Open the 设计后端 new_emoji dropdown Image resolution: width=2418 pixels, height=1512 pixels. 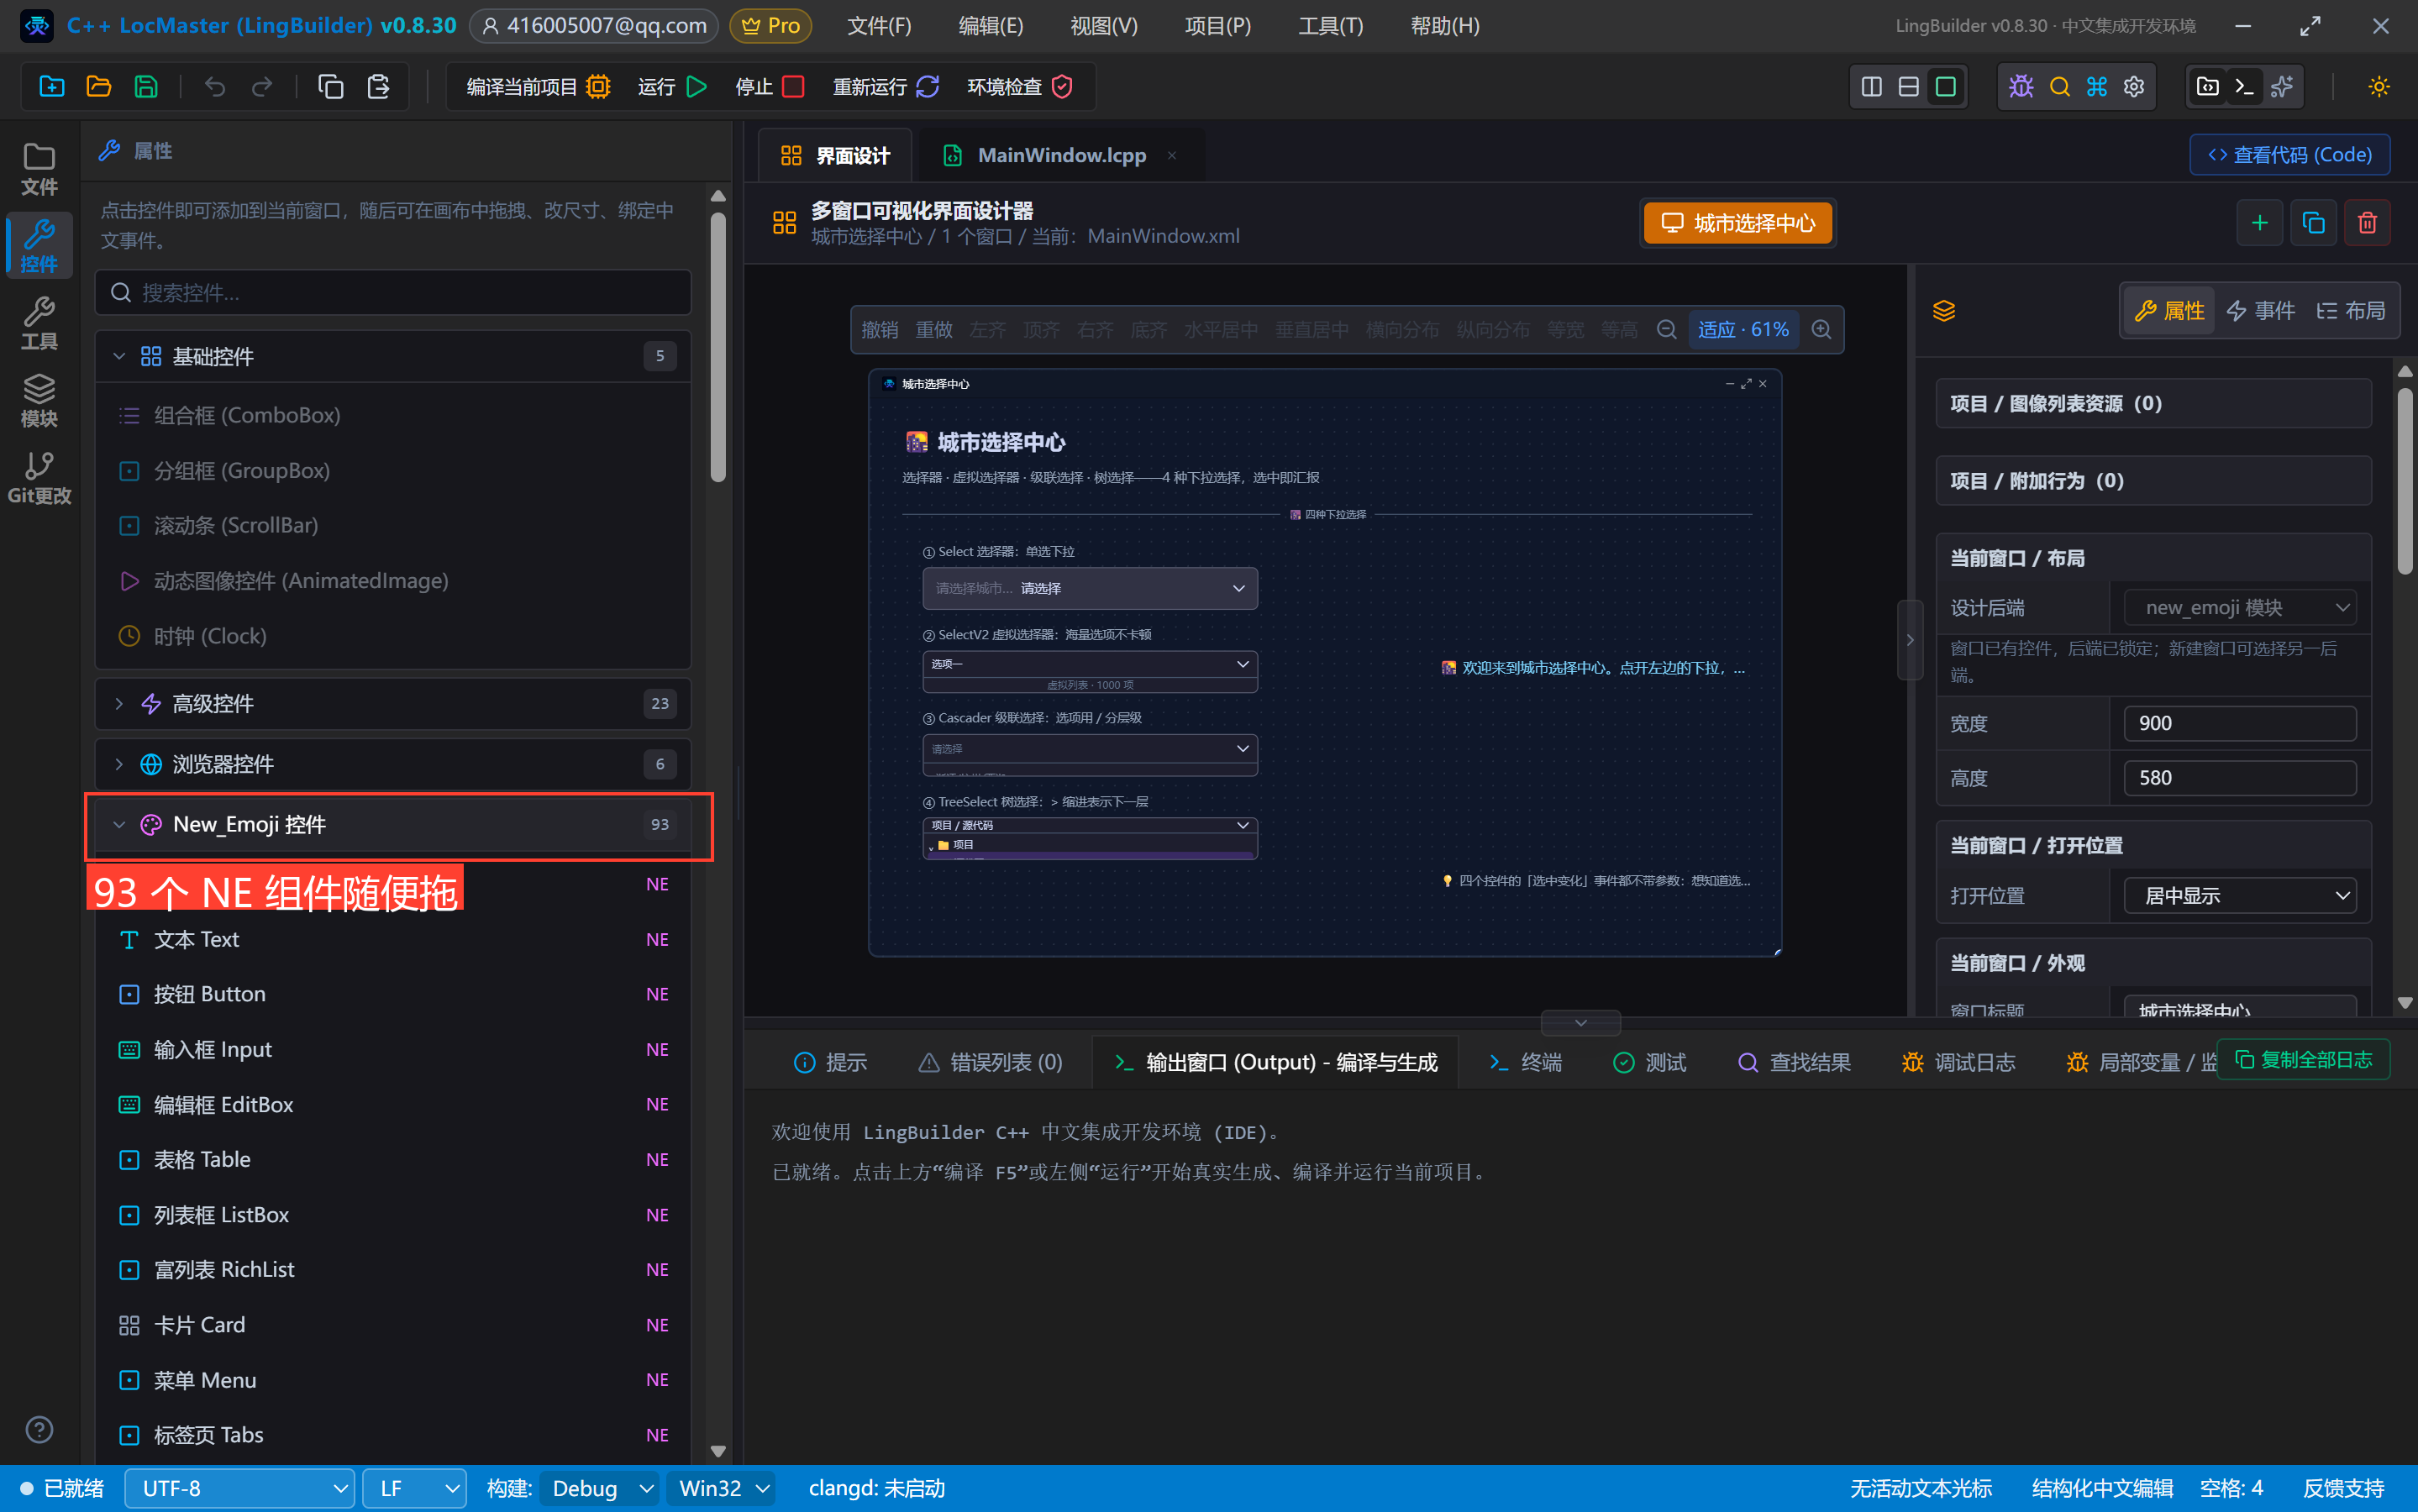(2239, 608)
